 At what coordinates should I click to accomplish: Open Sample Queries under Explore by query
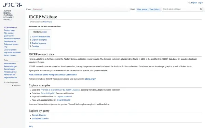coord(39,115)
